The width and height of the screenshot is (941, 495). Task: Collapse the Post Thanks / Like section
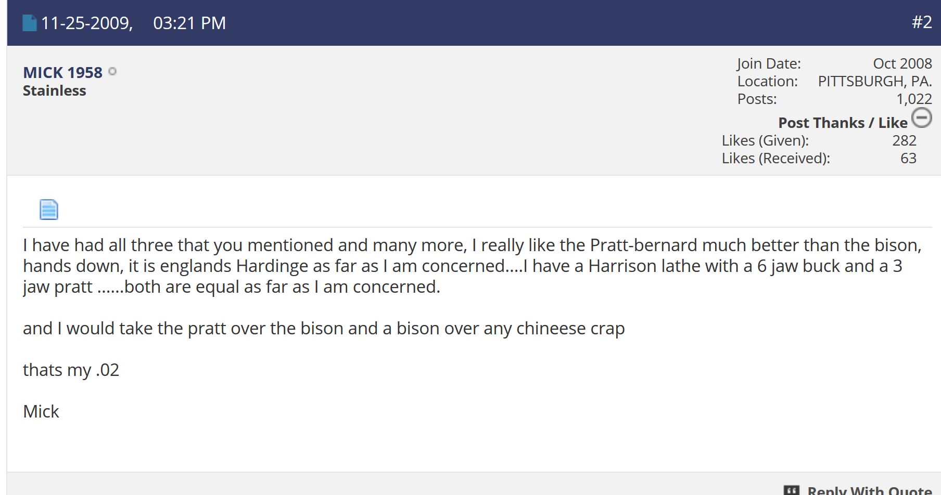point(922,118)
